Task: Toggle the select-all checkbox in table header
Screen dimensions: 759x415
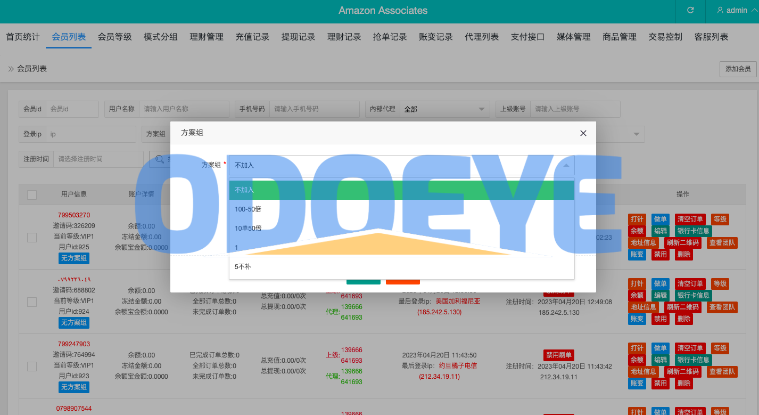Action: pyautogui.click(x=32, y=194)
